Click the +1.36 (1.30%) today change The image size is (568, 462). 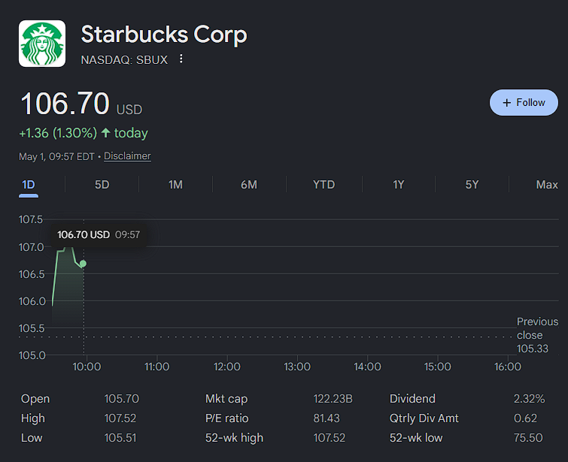pos(84,133)
